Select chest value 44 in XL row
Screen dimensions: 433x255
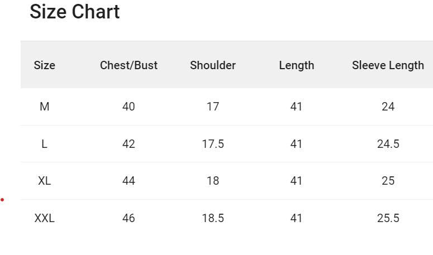point(129,181)
